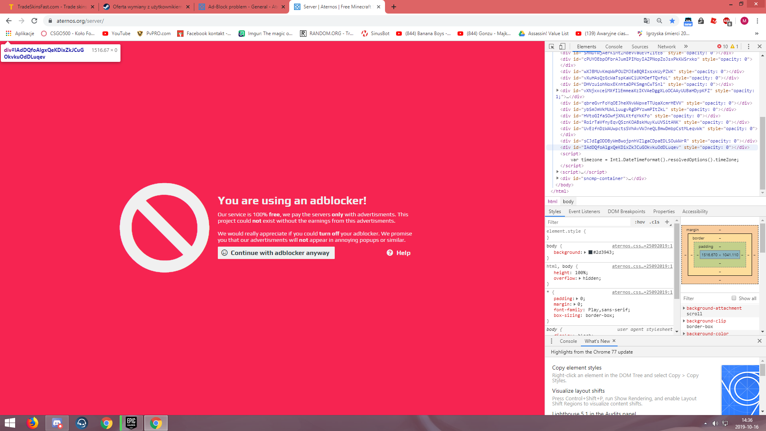
Task: Click the zoom magnifier icon in address bar
Action: pyautogui.click(x=659, y=21)
